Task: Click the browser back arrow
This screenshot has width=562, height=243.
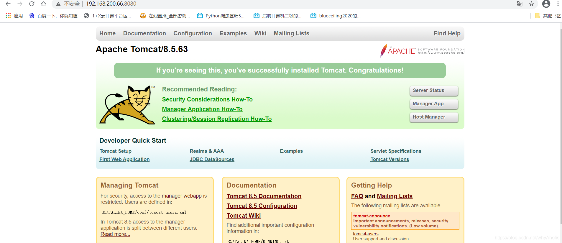Action: click(x=8, y=4)
